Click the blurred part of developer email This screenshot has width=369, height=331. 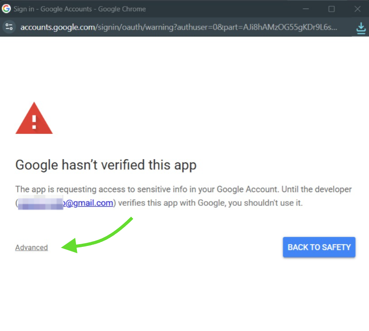pos(40,203)
